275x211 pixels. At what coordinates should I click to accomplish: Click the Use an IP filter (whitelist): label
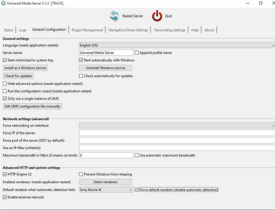[22, 148]
